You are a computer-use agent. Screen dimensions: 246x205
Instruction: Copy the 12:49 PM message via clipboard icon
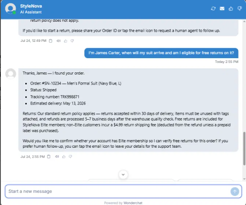click(50, 41)
